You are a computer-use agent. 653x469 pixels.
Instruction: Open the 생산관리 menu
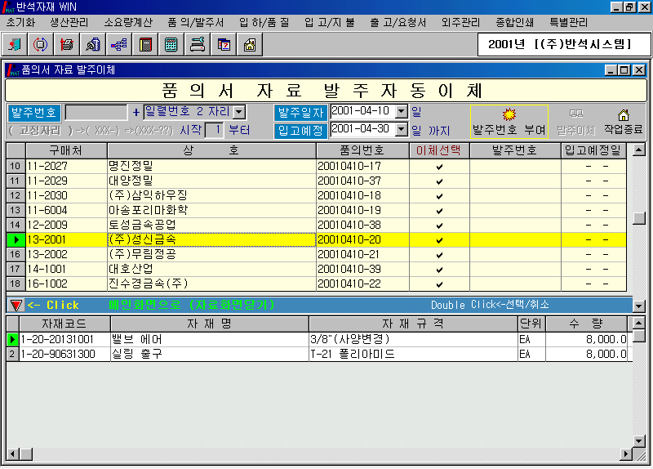point(71,22)
